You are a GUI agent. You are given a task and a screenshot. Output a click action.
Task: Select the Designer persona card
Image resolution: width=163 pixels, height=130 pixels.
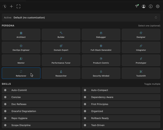(141, 35)
